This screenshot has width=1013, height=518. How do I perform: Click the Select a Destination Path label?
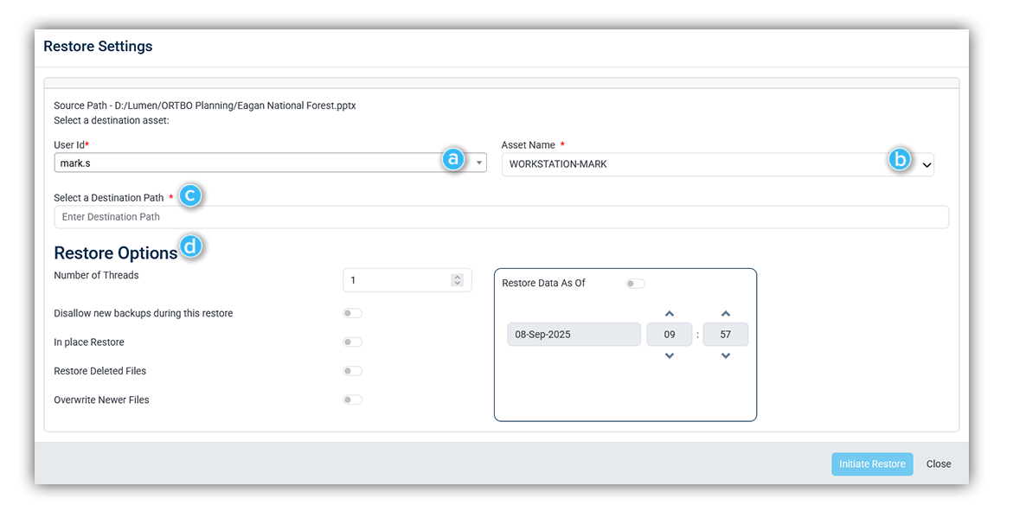(x=108, y=198)
